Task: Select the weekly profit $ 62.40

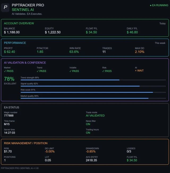Action: 10,52
